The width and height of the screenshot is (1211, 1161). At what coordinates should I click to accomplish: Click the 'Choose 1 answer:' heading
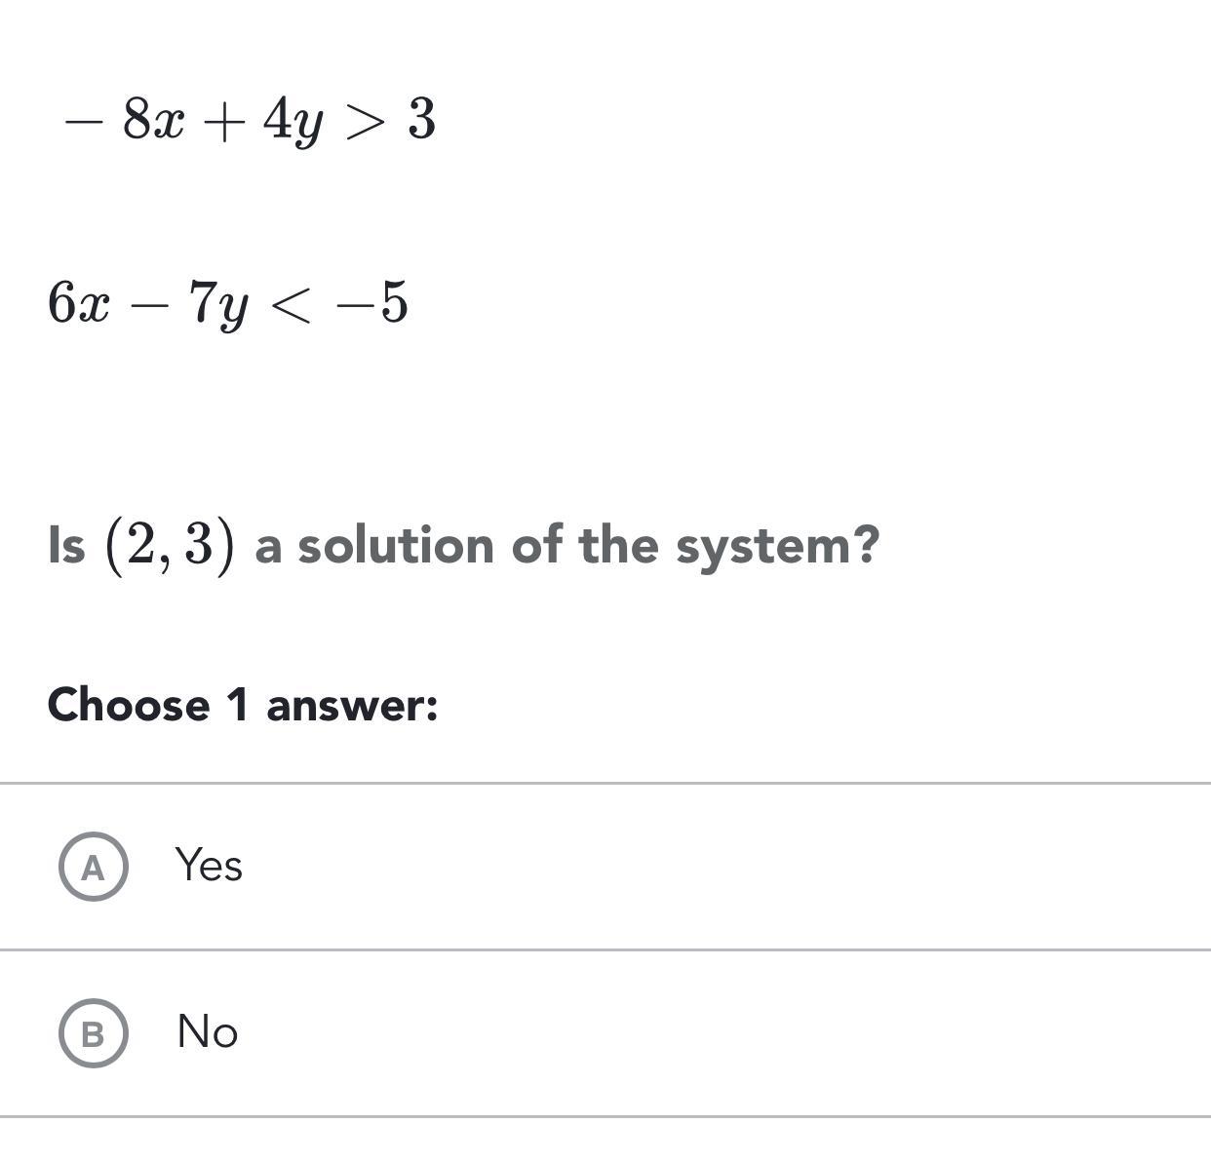tap(243, 705)
